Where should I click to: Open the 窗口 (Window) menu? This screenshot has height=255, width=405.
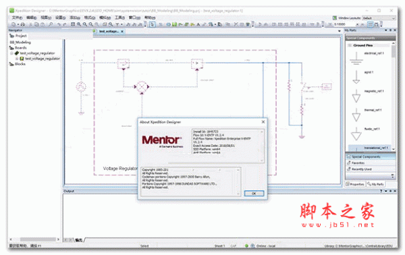click(x=134, y=18)
